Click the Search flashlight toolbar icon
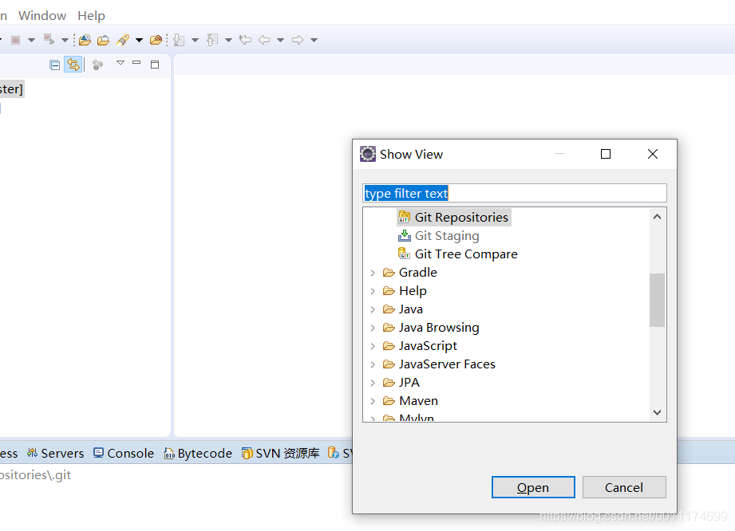The height and width of the screenshot is (531, 735). click(x=123, y=41)
